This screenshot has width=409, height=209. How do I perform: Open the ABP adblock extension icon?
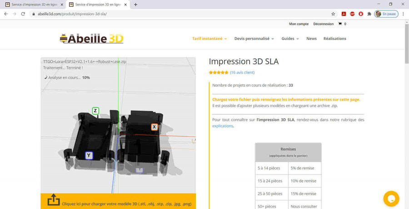click(x=352, y=14)
